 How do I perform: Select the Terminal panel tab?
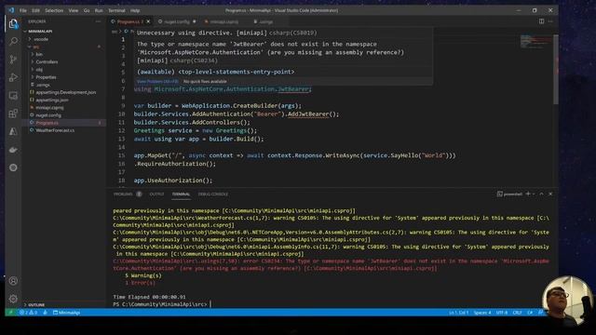point(181,194)
